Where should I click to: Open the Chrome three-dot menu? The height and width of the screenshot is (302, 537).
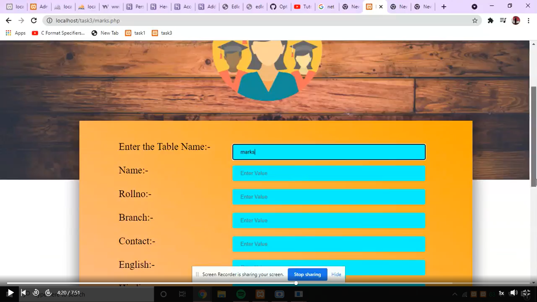(x=528, y=20)
